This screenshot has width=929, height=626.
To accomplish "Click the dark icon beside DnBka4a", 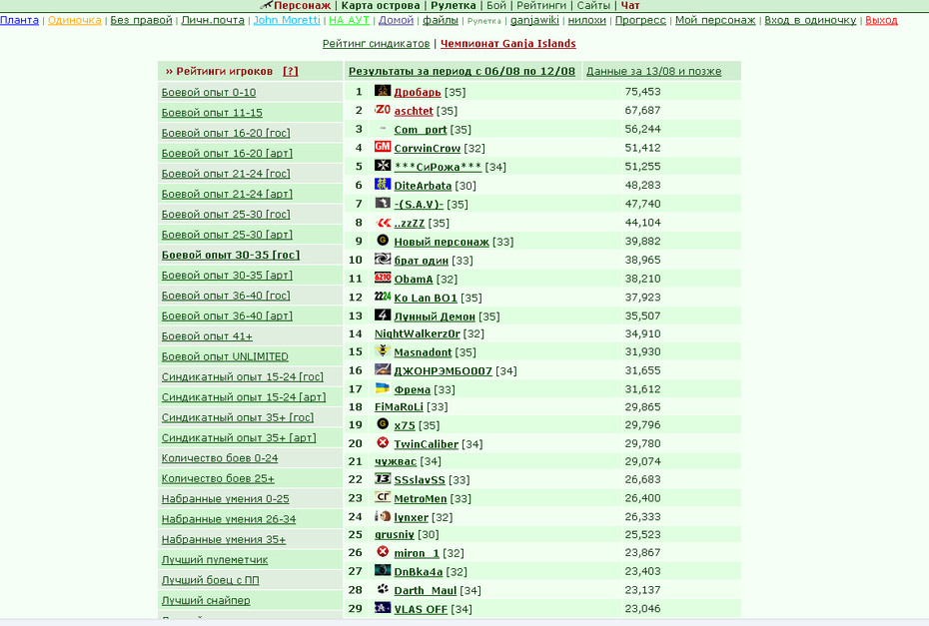I will (383, 571).
